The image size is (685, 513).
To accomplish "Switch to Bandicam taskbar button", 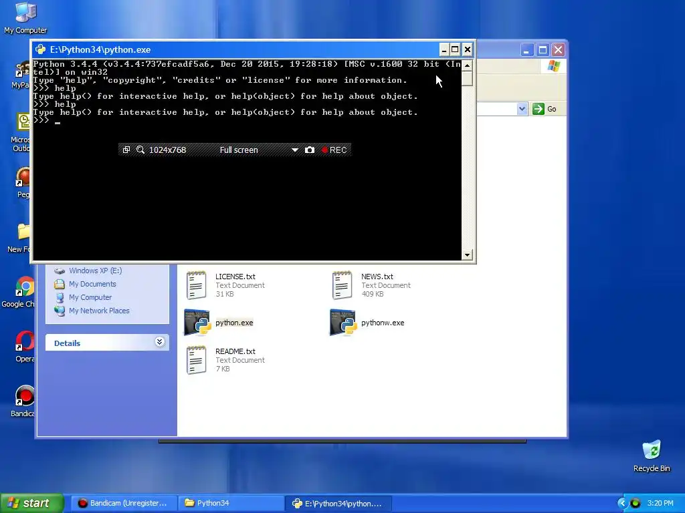I will 124,504.
